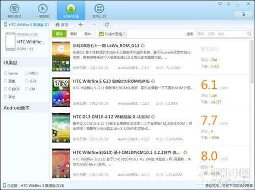Open the CM10.1 4.2.1 ROM thumbnail
This screenshot has width=255, height=190.
click(x=61, y=163)
